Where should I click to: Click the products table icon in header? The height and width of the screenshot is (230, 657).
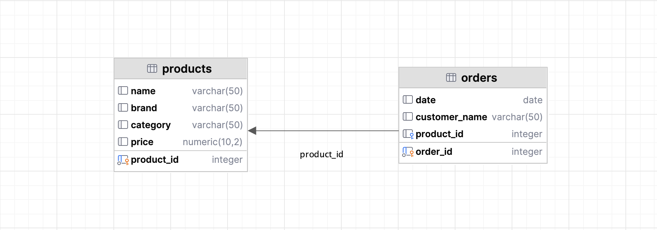(152, 69)
